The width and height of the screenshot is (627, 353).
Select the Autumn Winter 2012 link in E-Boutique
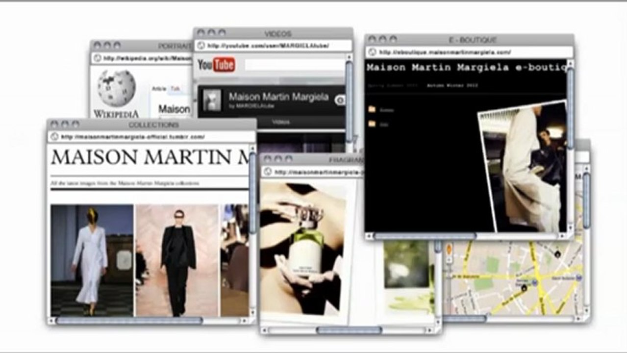pos(452,85)
